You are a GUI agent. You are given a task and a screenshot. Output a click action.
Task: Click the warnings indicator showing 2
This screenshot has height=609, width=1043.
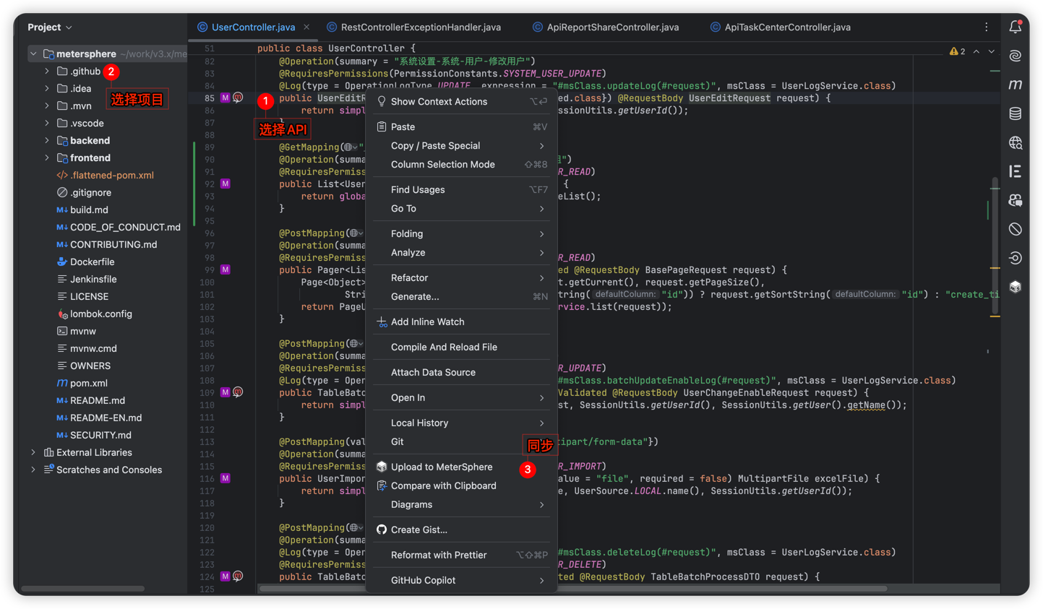coord(957,51)
